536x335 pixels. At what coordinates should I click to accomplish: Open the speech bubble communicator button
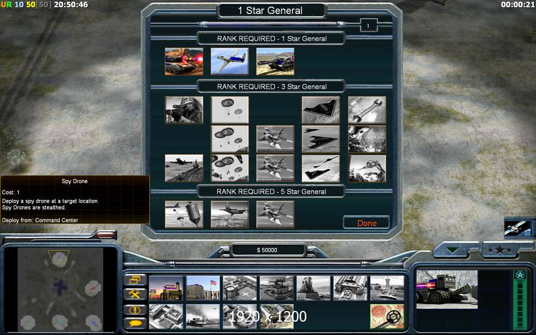tap(135, 323)
